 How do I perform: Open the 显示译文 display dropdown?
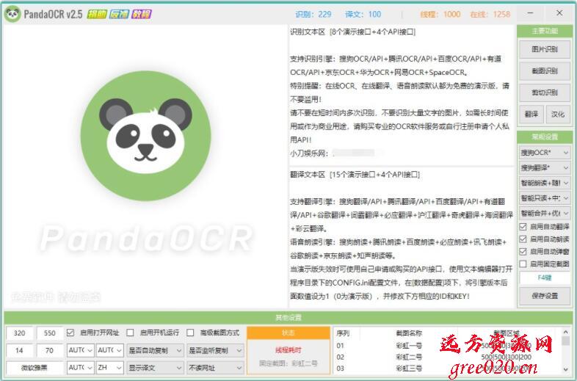[154, 368]
